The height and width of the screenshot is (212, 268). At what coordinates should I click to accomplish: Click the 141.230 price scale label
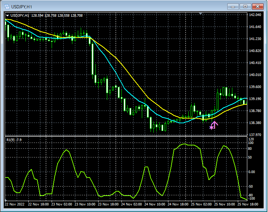pyautogui.click(x=255, y=39)
